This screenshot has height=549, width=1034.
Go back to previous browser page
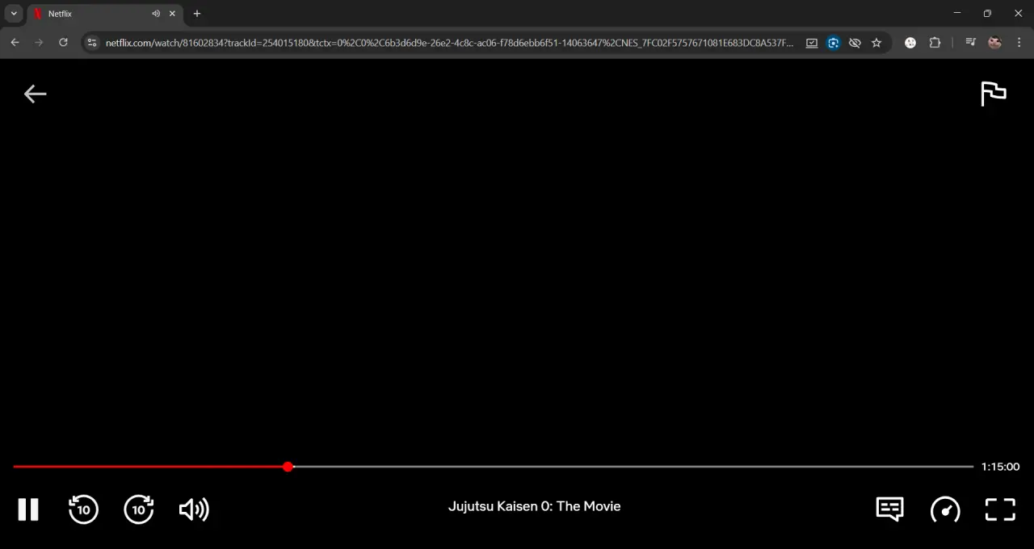click(x=15, y=43)
